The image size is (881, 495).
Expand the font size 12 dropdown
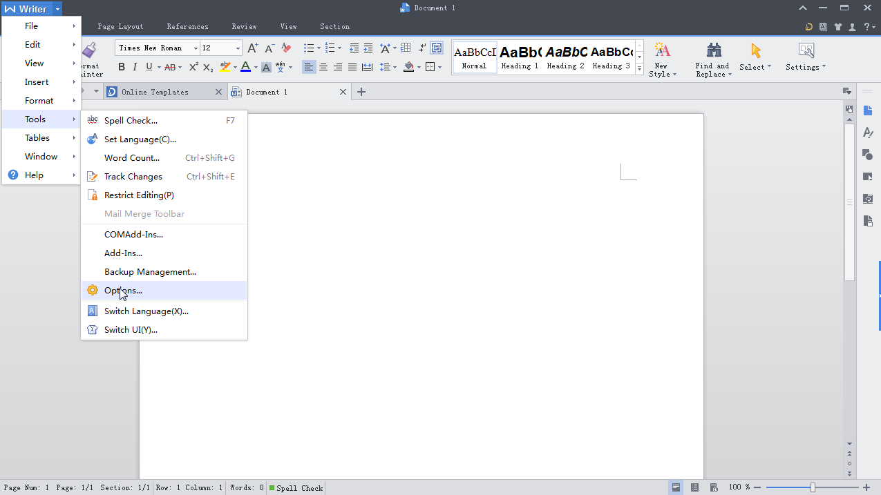click(x=238, y=48)
